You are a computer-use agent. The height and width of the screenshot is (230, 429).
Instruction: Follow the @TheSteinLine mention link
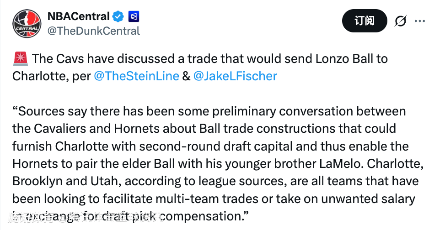point(136,76)
